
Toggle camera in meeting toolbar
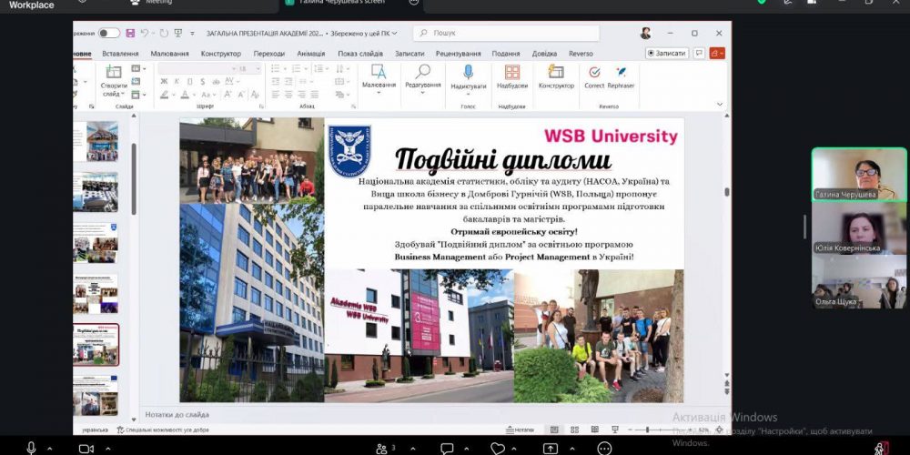(86, 448)
